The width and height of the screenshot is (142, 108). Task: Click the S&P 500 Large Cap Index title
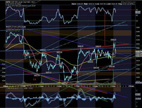[21, 2]
